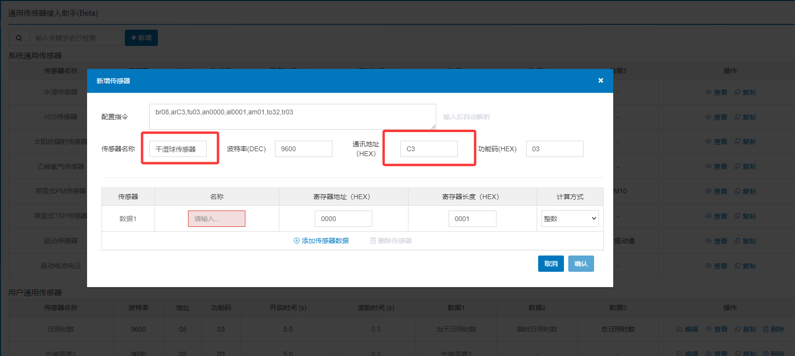Open the 计算方式 dropdown showing 整数
The height and width of the screenshot is (356, 795).
pyautogui.click(x=570, y=219)
